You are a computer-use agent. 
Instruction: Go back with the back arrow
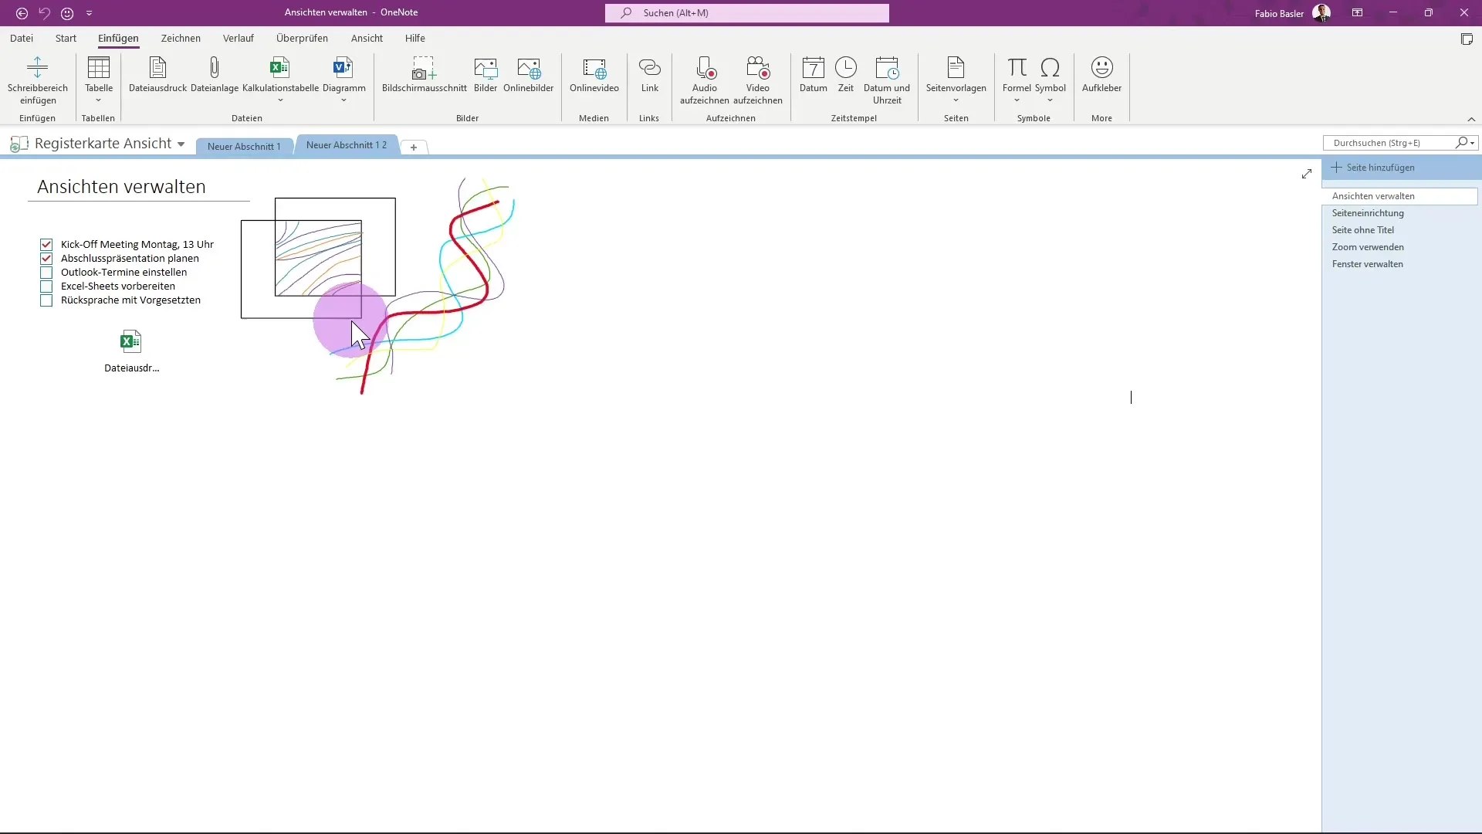[22, 13]
